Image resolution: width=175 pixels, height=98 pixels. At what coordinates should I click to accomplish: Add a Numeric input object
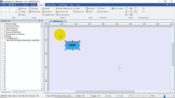[x=91, y=8]
